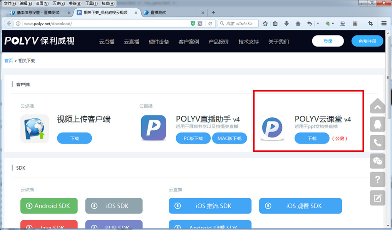
Task: Click the 登录 login button
Action: coord(328,41)
